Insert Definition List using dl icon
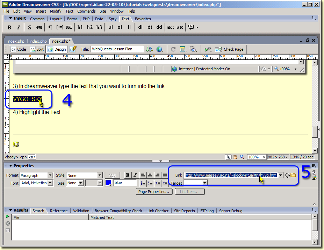 [140, 27]
